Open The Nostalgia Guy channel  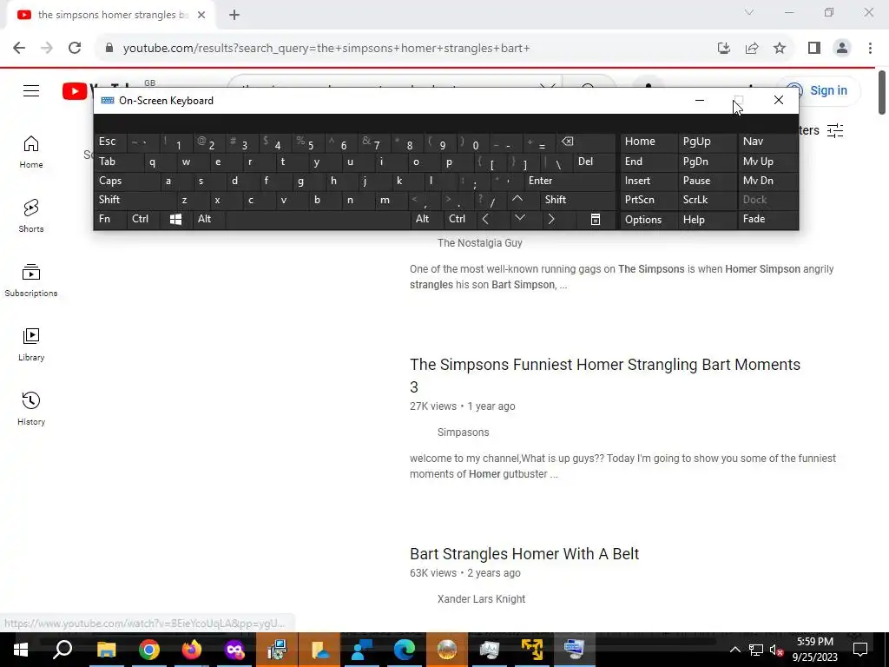point(479,243)
